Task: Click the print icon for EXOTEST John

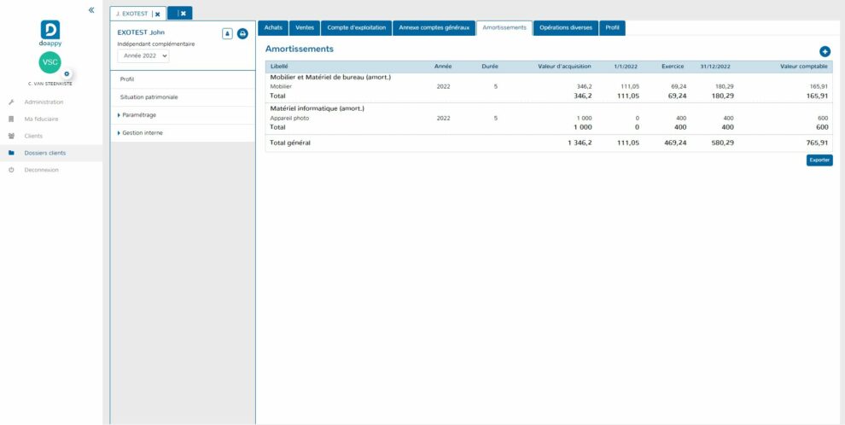Action: click(242, 33)
